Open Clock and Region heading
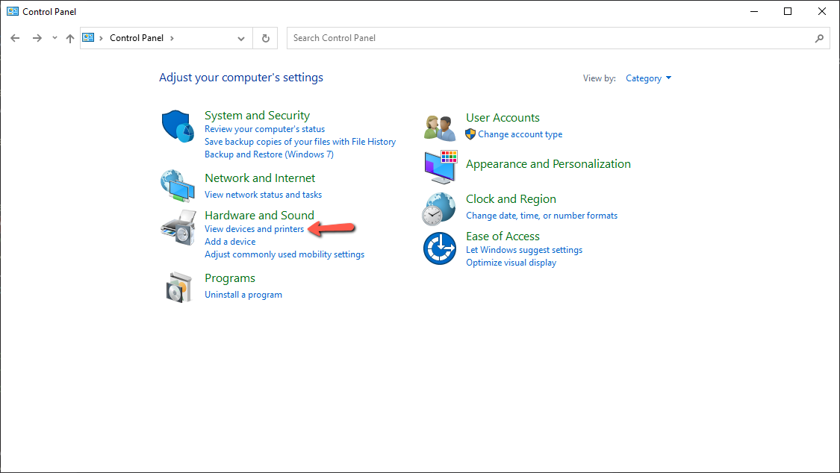This screenshot has width=840, height=473. [511, 199]
